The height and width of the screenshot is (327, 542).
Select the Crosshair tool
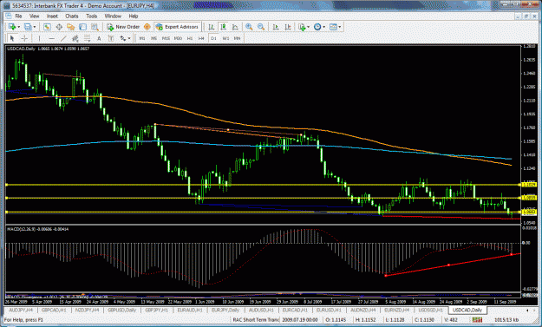pyautogui.click(x=24, y=38)
